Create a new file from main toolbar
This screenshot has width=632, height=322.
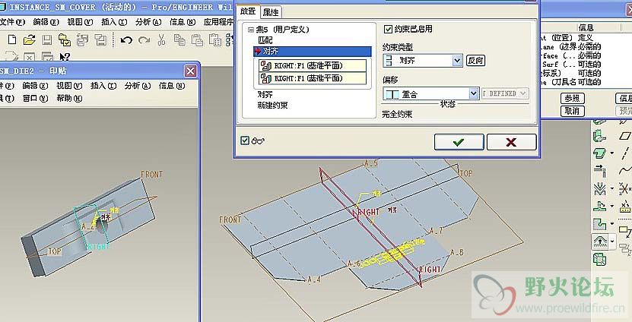[x=12, y=39]
